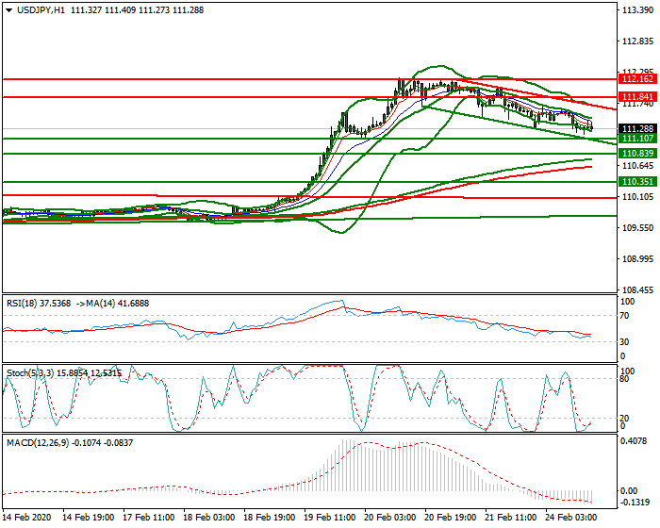Select the 110.839 green level label

tap(637, 154)
